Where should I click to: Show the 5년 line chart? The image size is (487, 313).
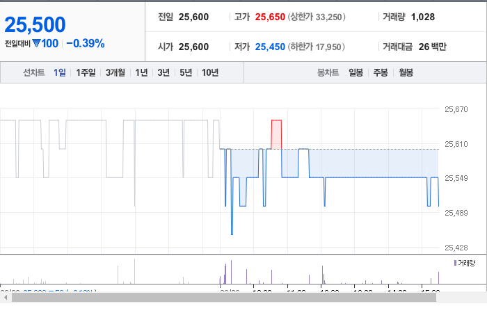(186, 72)
